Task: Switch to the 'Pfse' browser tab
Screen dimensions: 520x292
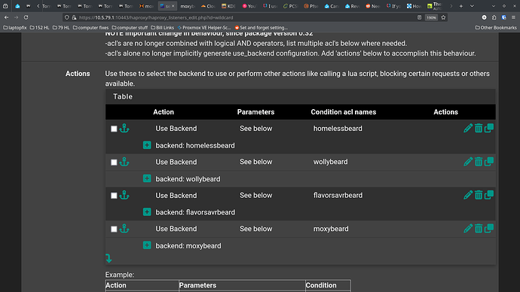Action: pyautogui.click(x=310, y=6)
